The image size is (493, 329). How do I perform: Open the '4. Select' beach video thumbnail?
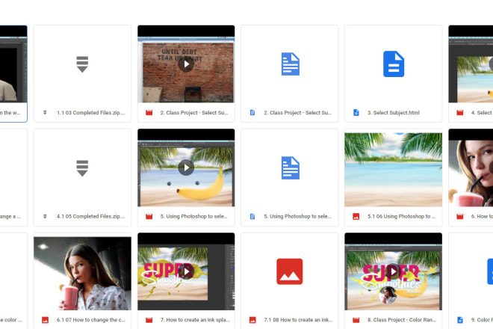pyautogui.click(x=471, y=64)
